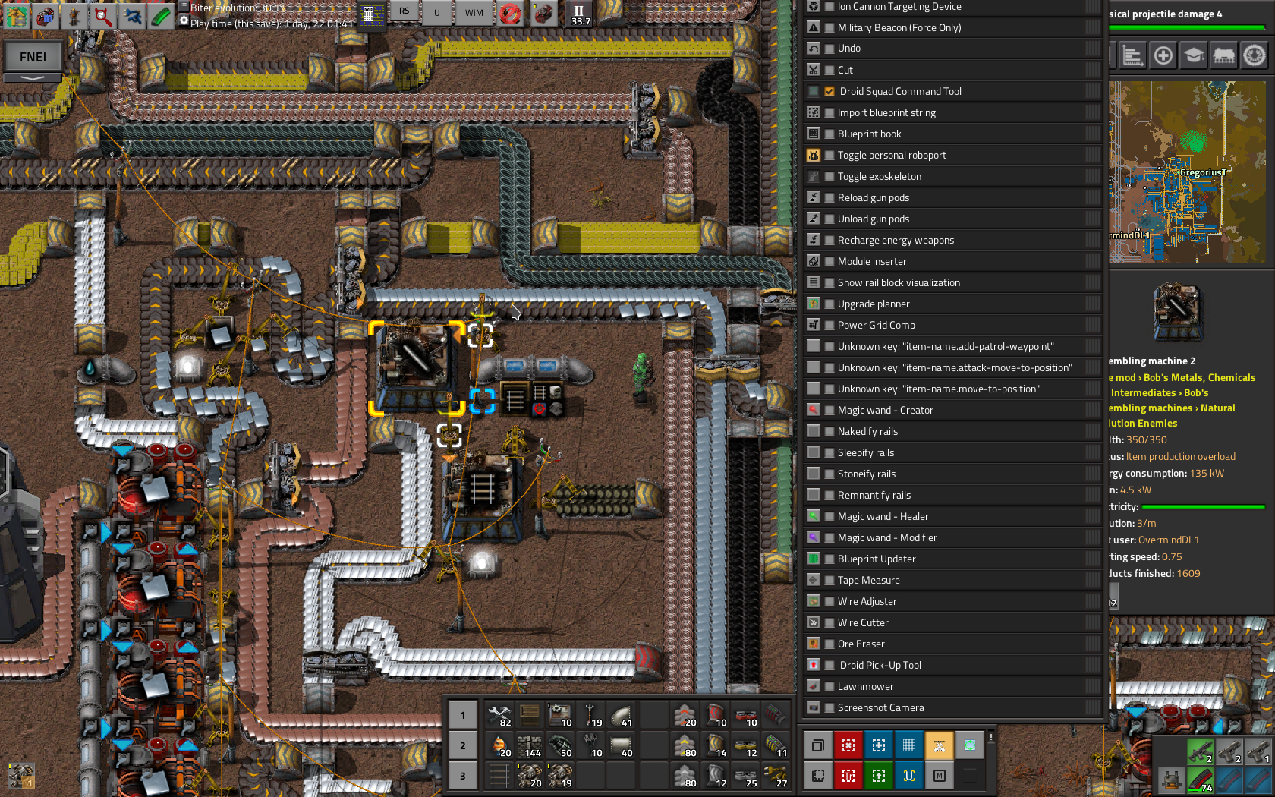The width and height of the screenshot is (1275, 797).
Task: Switch to quickbar row 1
Action: click(x=463, y=715)
